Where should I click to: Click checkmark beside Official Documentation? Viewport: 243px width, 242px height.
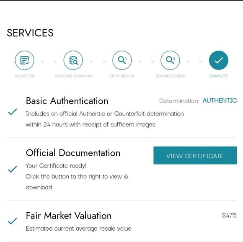click(13, 169)
